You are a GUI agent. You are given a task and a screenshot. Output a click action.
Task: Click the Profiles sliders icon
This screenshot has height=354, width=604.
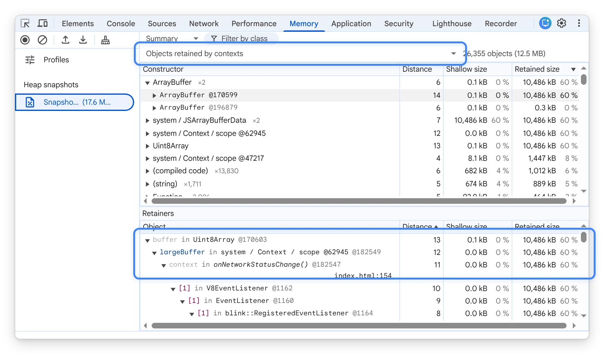(x=30, y=60)
